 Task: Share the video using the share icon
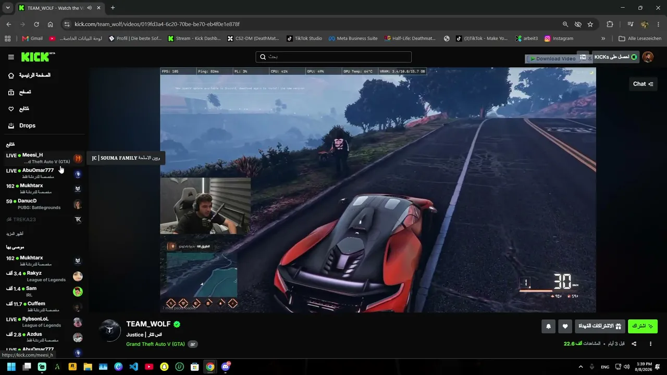(x=634, y=344)
